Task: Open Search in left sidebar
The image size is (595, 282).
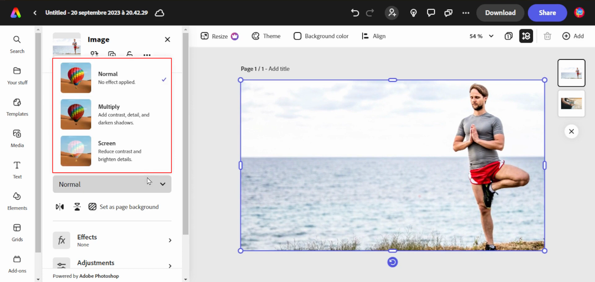Action: click(17, 45)
